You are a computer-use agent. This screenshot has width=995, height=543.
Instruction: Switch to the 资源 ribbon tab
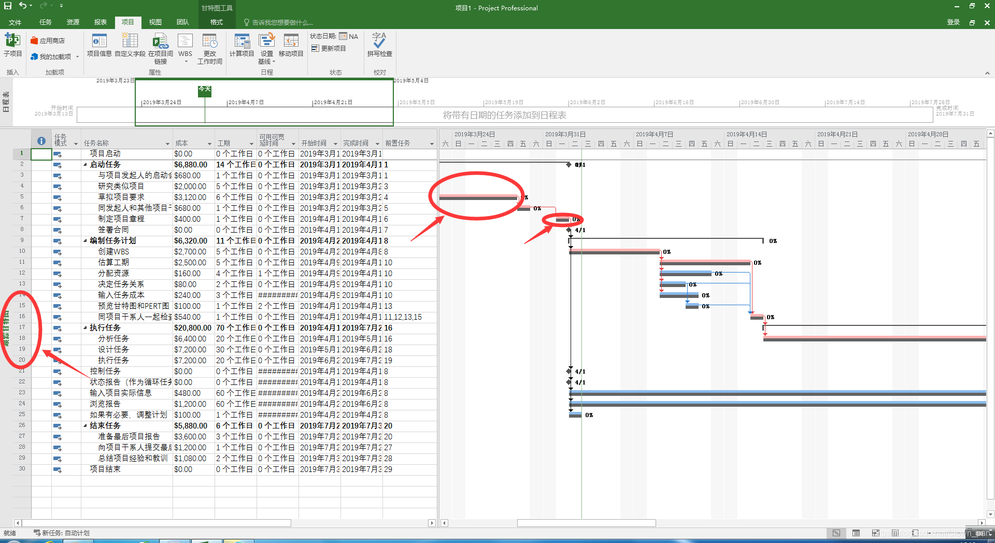point(73,22)
